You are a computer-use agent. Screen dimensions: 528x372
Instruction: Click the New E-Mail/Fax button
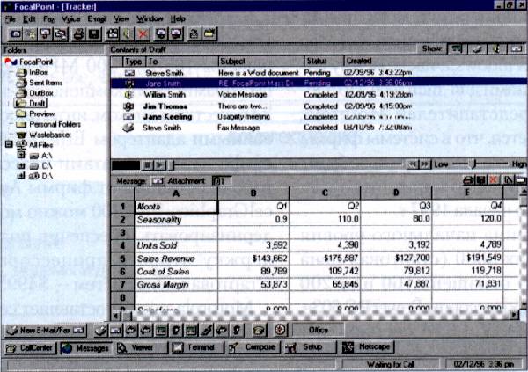pyautogui.click(x=46, y=331)
